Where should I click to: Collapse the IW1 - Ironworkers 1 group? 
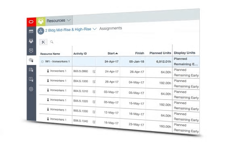pyautogui.click(x=42, y=62)
